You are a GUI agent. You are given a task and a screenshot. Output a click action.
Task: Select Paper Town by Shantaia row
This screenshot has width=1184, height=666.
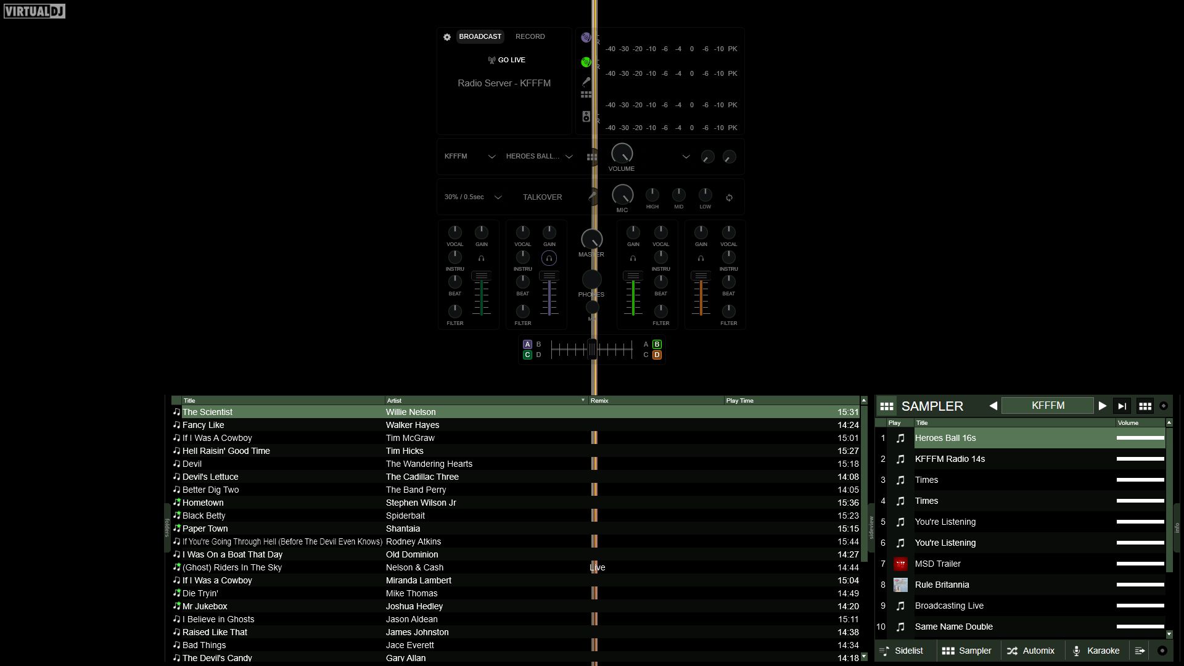(515, 528)
